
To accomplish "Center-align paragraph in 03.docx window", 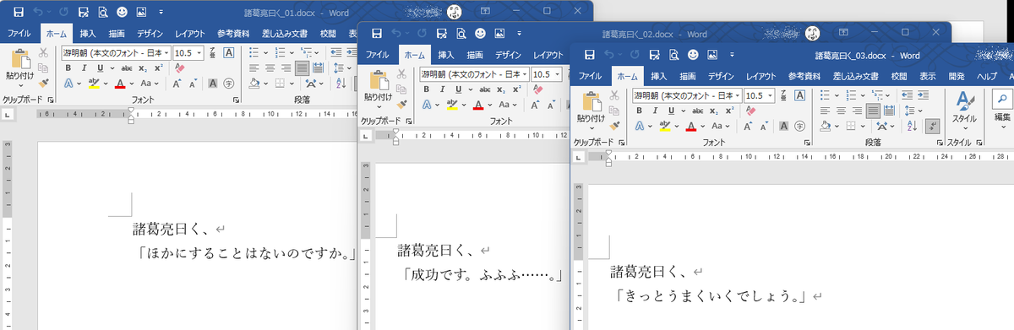I will [842, 111].
